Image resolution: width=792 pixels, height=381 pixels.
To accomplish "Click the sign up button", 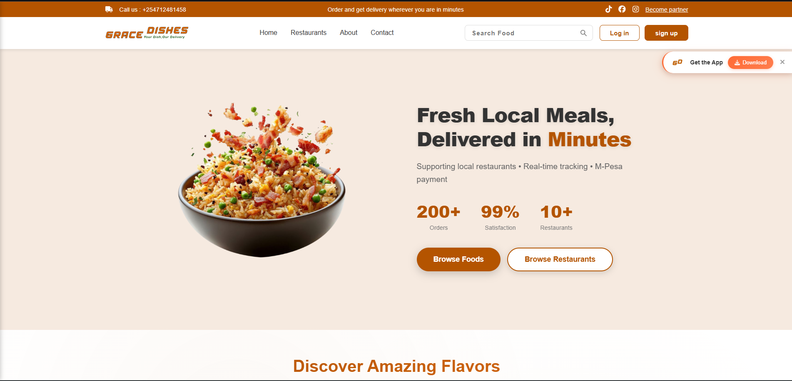I will tap(666, 33).
